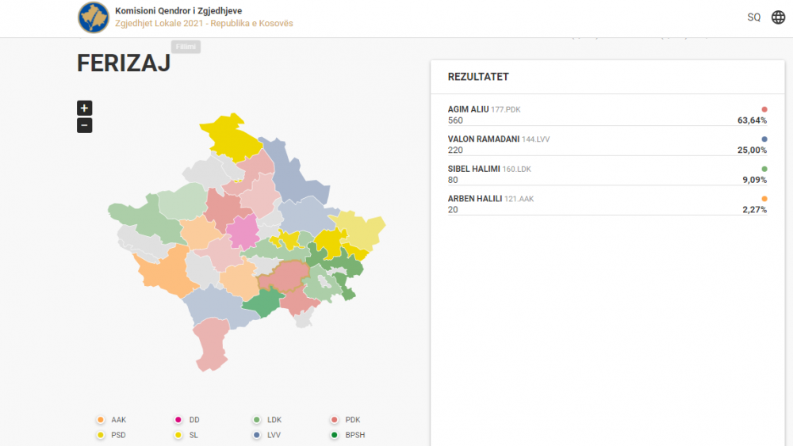Expand Valon Ramadani's result row
The width and height of the screenshot is (793, 446).
pos(607,144)
